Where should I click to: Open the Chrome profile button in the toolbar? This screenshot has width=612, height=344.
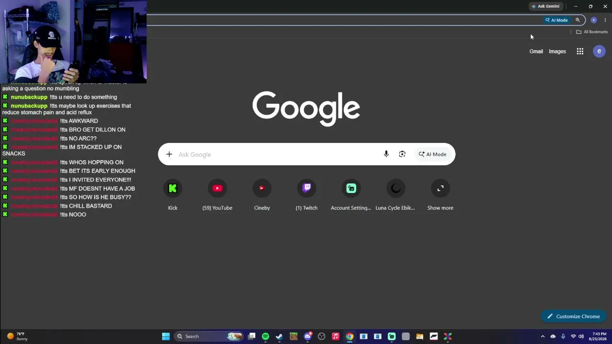(x=594, y=20)
